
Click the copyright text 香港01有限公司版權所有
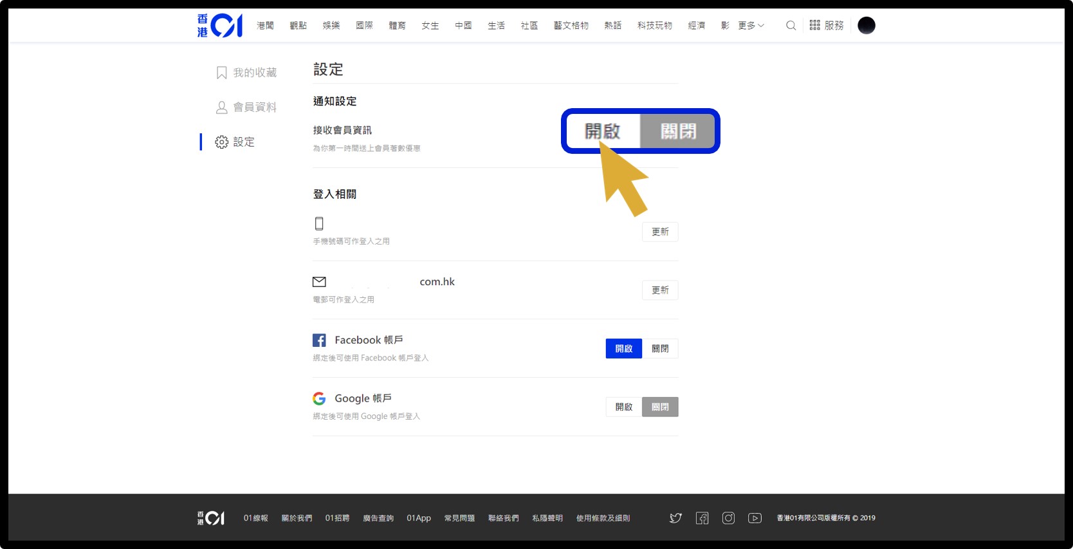826,518
